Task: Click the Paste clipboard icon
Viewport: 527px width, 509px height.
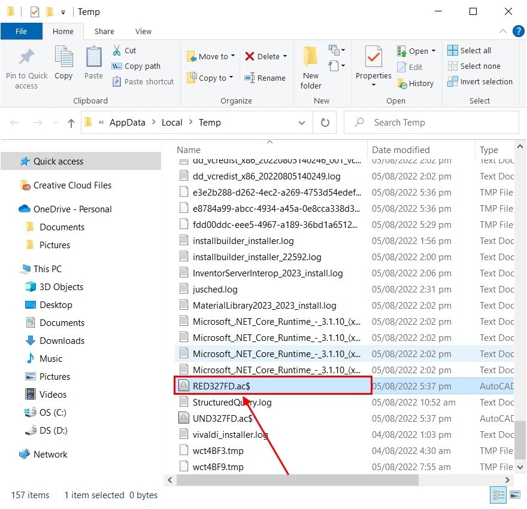Action: pyautogui.click(x=93, y=57)
